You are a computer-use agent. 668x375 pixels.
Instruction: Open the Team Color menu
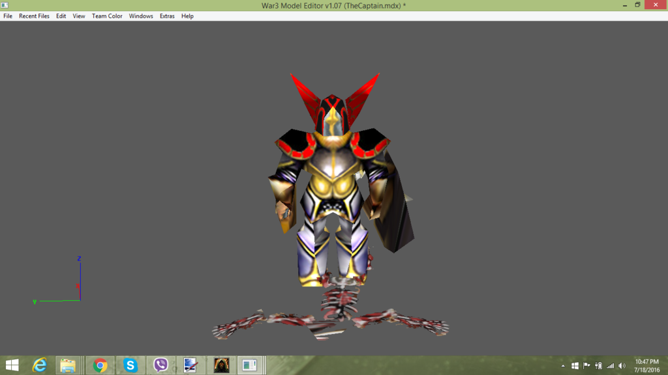[x=107, y=16]
